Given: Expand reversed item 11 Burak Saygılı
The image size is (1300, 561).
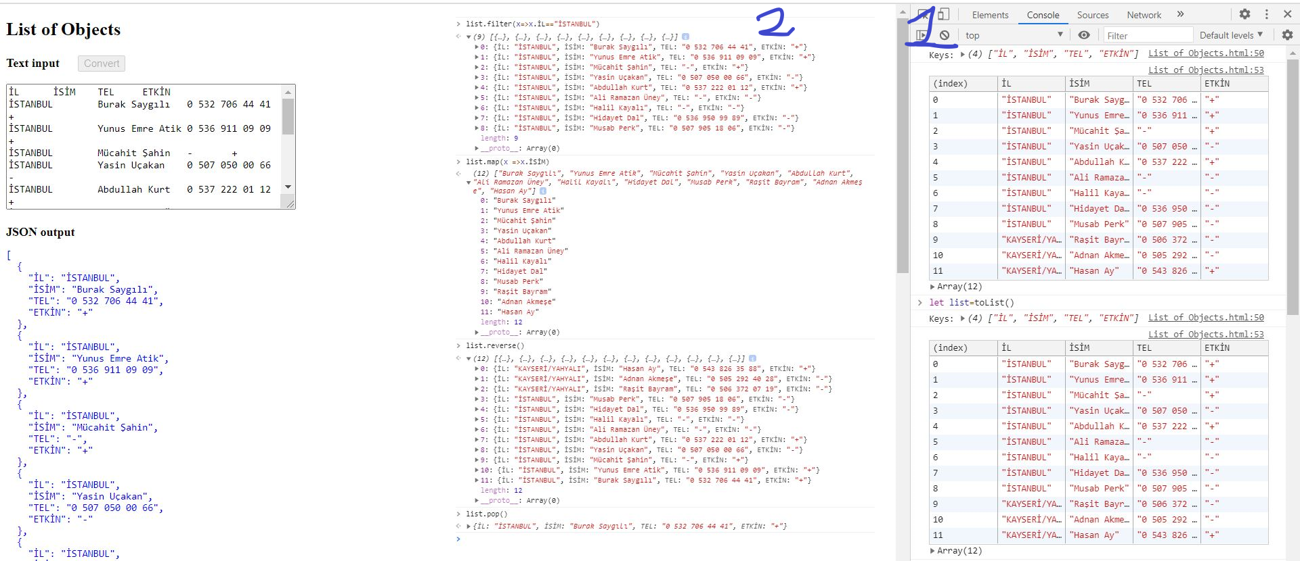Looking at the screenshot, I should click(477, 481).
